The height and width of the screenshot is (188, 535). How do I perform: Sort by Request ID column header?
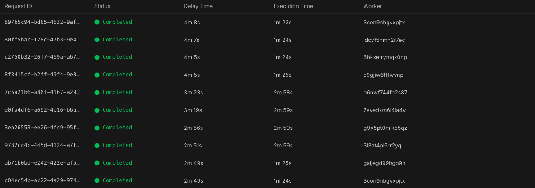18,6
